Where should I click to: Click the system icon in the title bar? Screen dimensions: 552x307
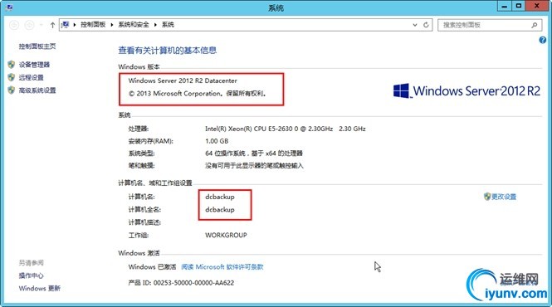[9, 7]
